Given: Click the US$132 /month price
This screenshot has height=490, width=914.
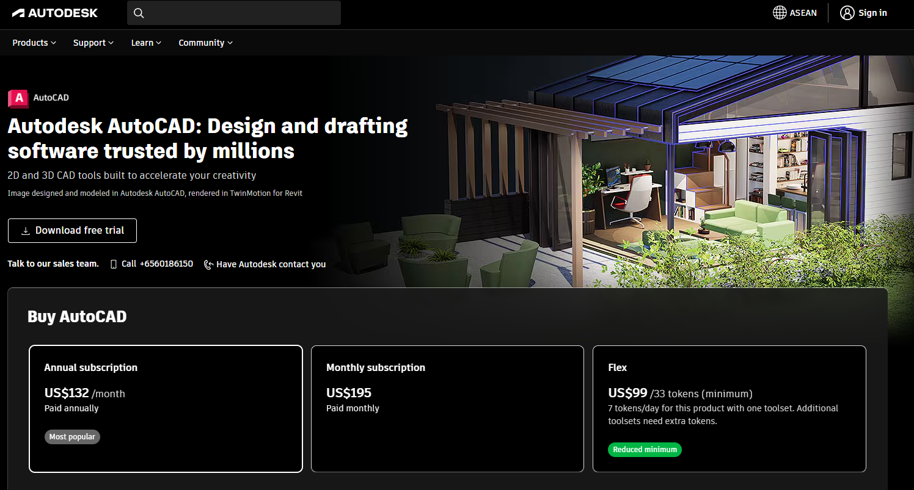Looking at the screenshot, I should coord(84,393).
